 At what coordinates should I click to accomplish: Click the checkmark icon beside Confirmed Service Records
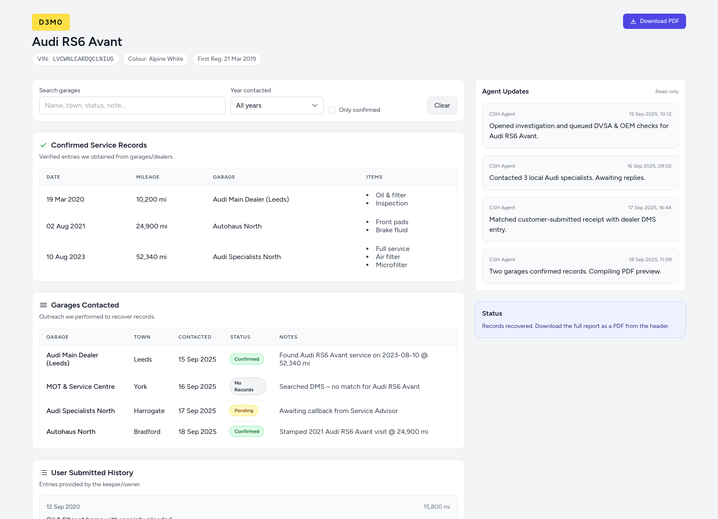click(x=43, y=145)
